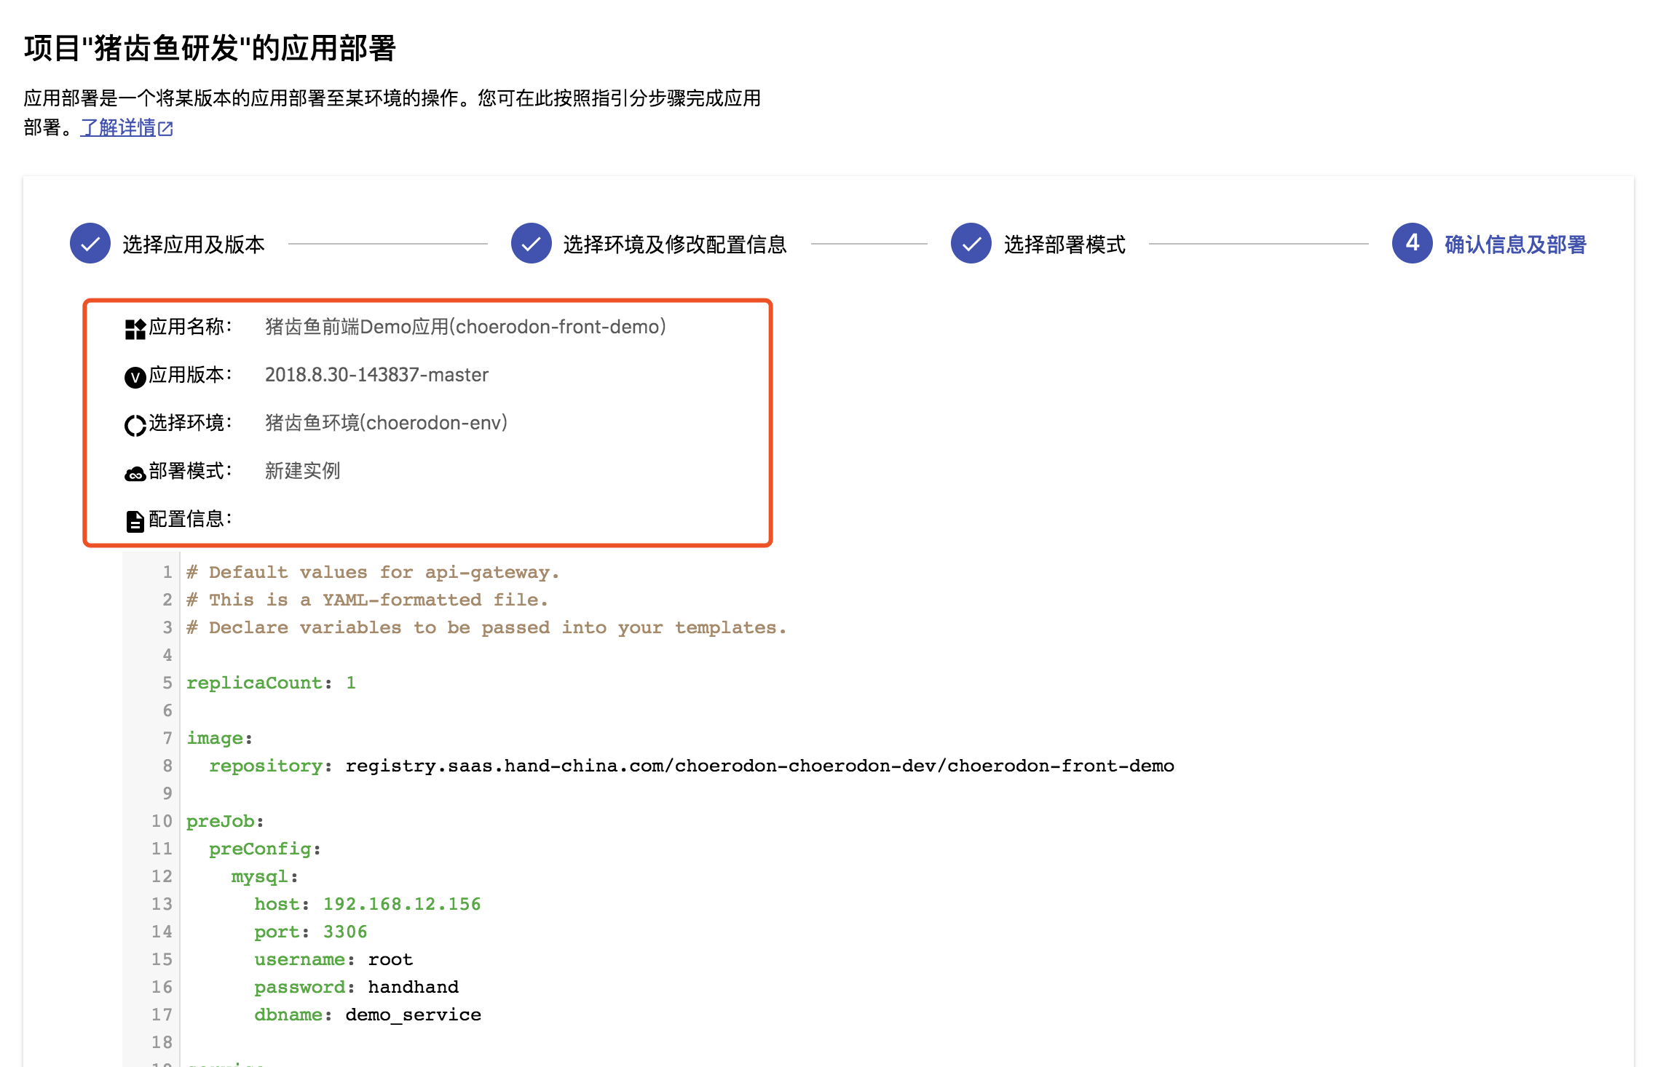Screen dimensions: 1663x1067
Task: Click the repository registry URL line
Action: click(x=692, y=766)
